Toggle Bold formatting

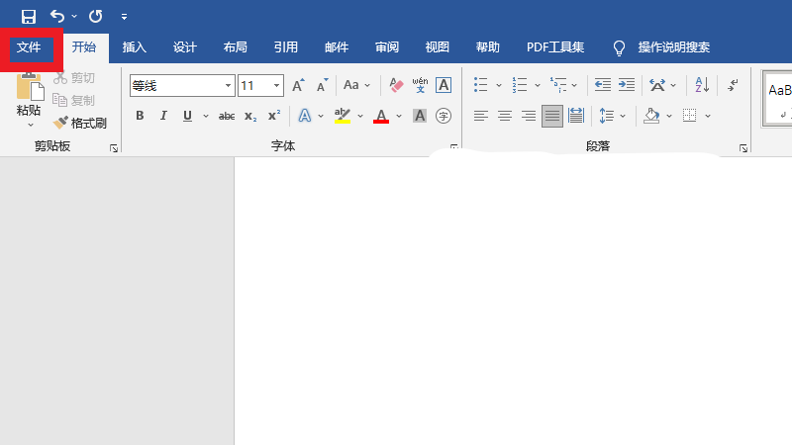point(140,116)
